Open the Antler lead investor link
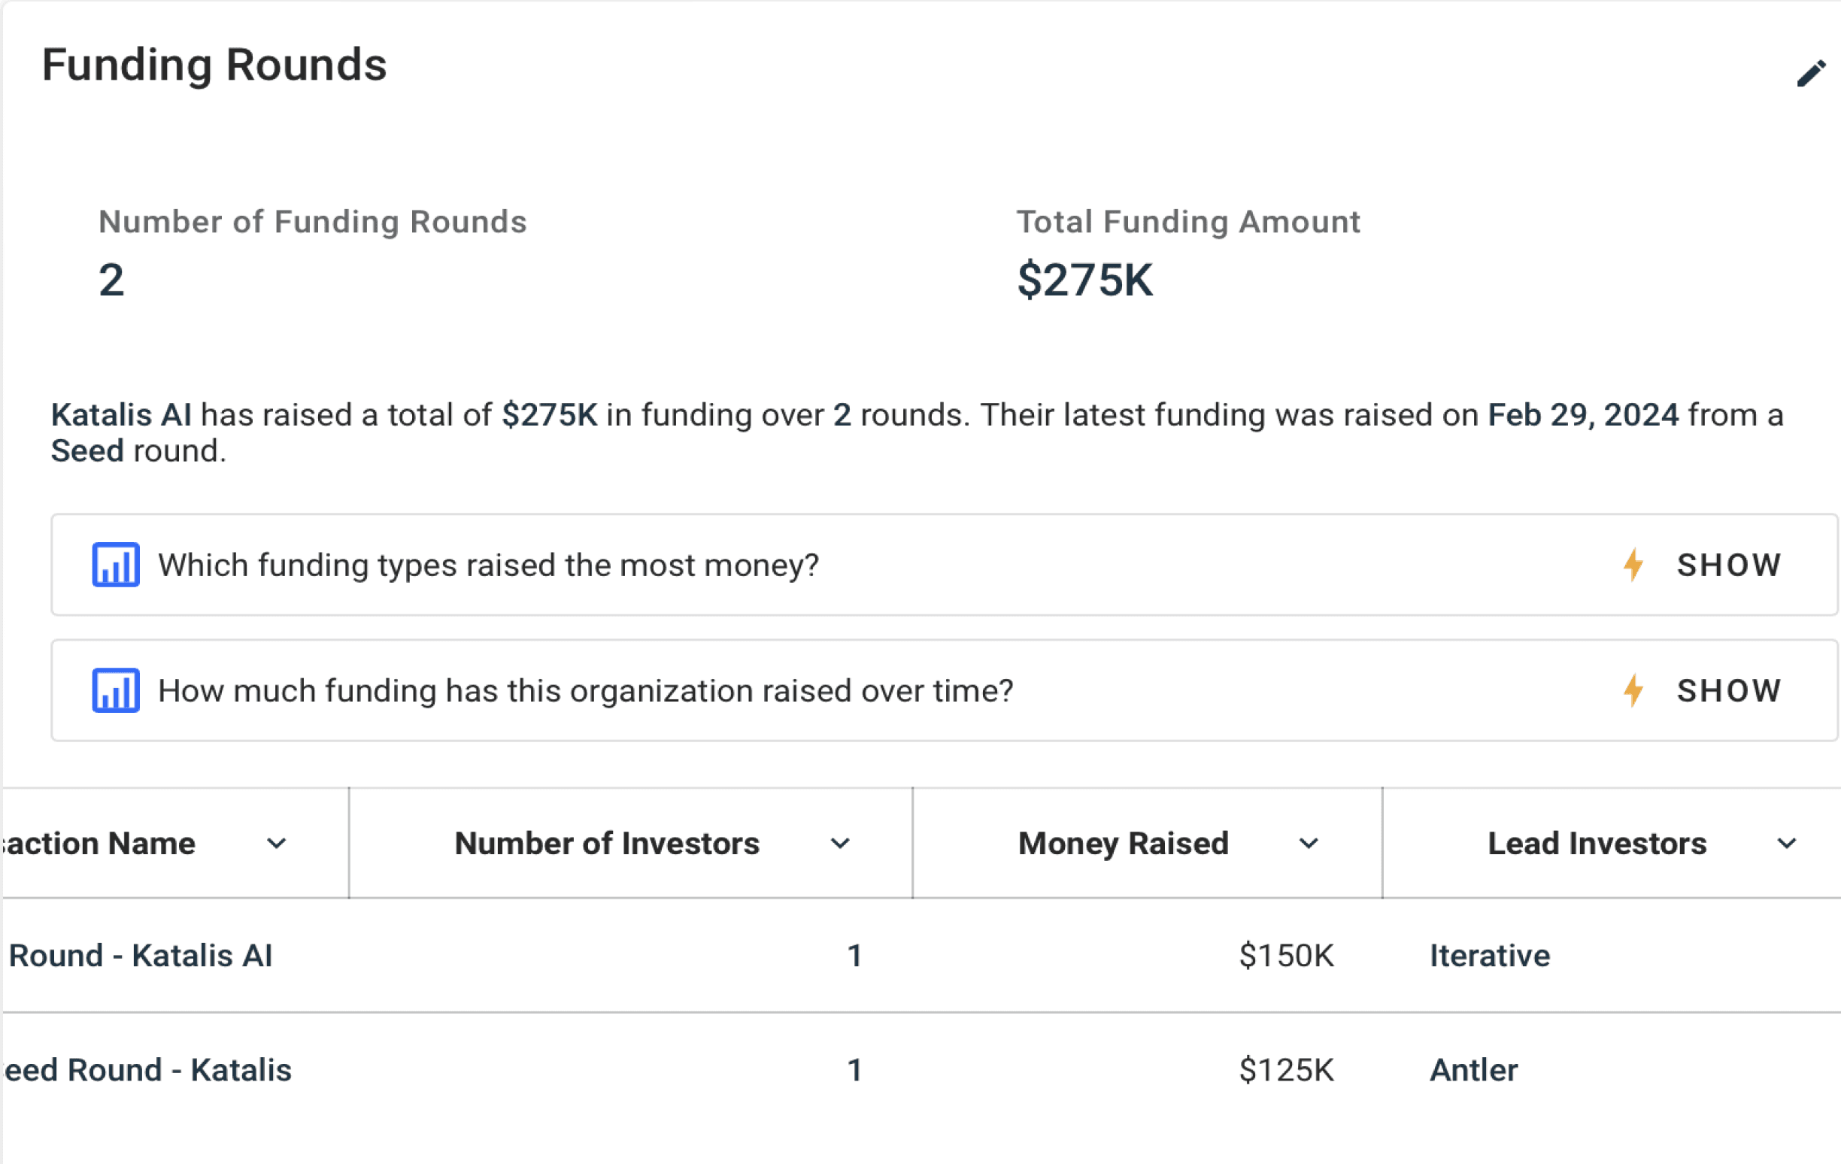The height and width of the screenshot is (1164, 1841). [x=1473, y=1070]
